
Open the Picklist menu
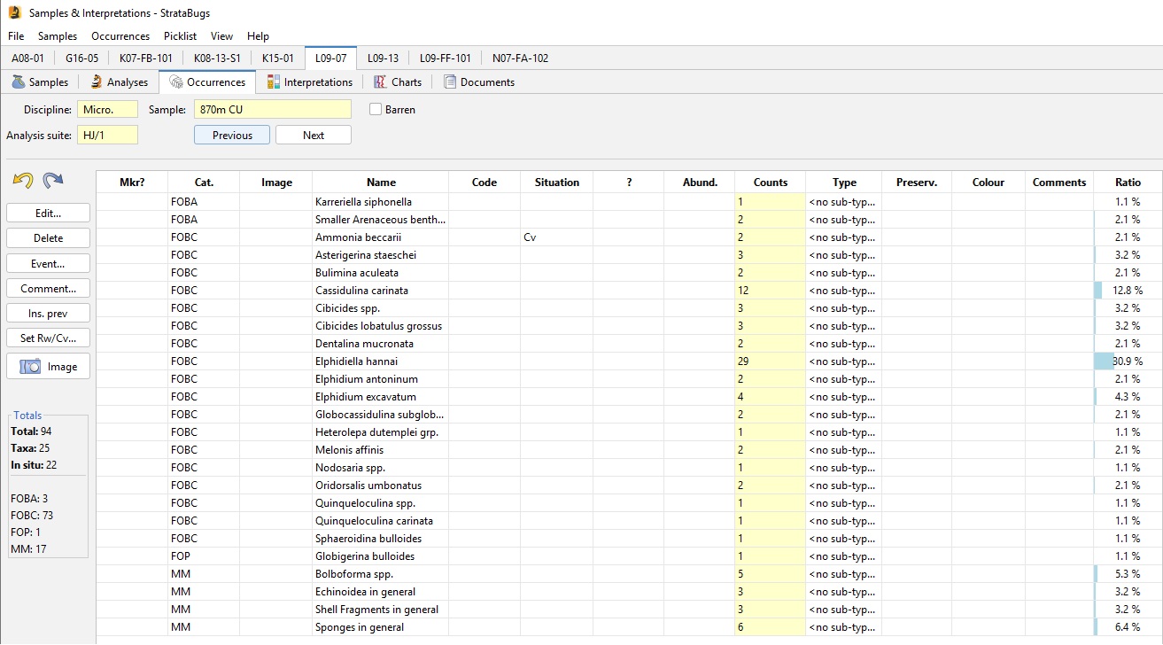pos(180,36)
